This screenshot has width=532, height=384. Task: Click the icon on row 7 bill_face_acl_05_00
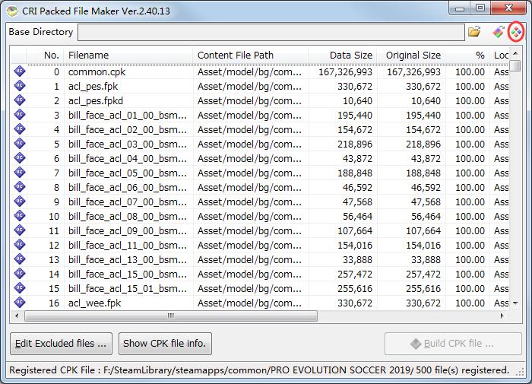tap(20, 173)
